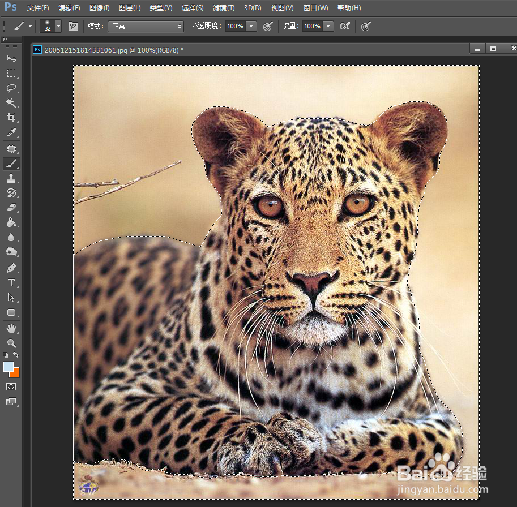Click the brush tool preset icon
Image resolution: width=517 pixels, height=507 pixels.
pos(19,26)
